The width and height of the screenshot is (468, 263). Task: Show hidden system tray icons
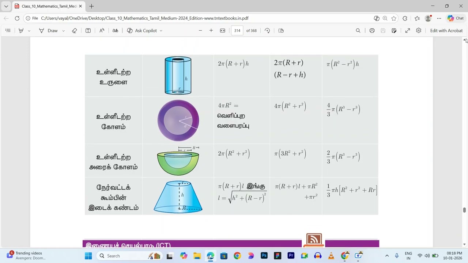pyautogui.click(x=387, y=256)
